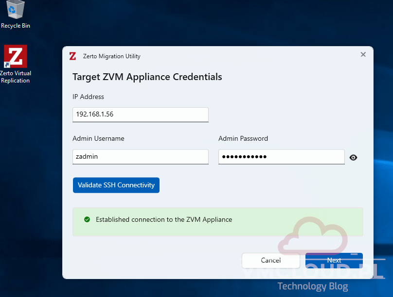Viewport: 393px width, 297px height.
Task: Click the green success checkmark icon
Action: pyautogui.click(x=87, y=219)
